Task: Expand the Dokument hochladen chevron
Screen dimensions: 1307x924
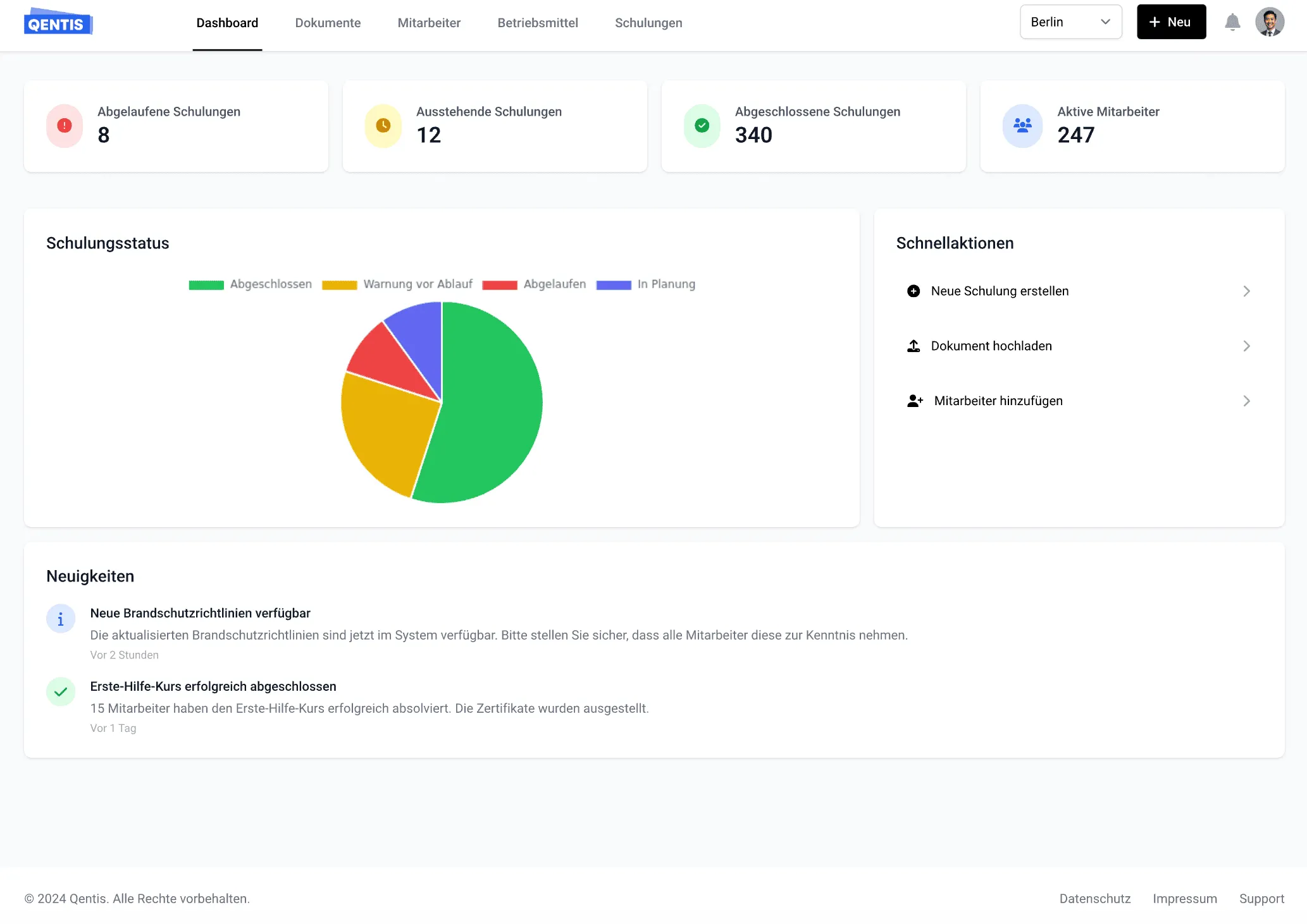Action: click(x=1246, y=346)
